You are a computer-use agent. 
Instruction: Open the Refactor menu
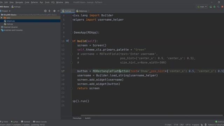pos(34,2)
